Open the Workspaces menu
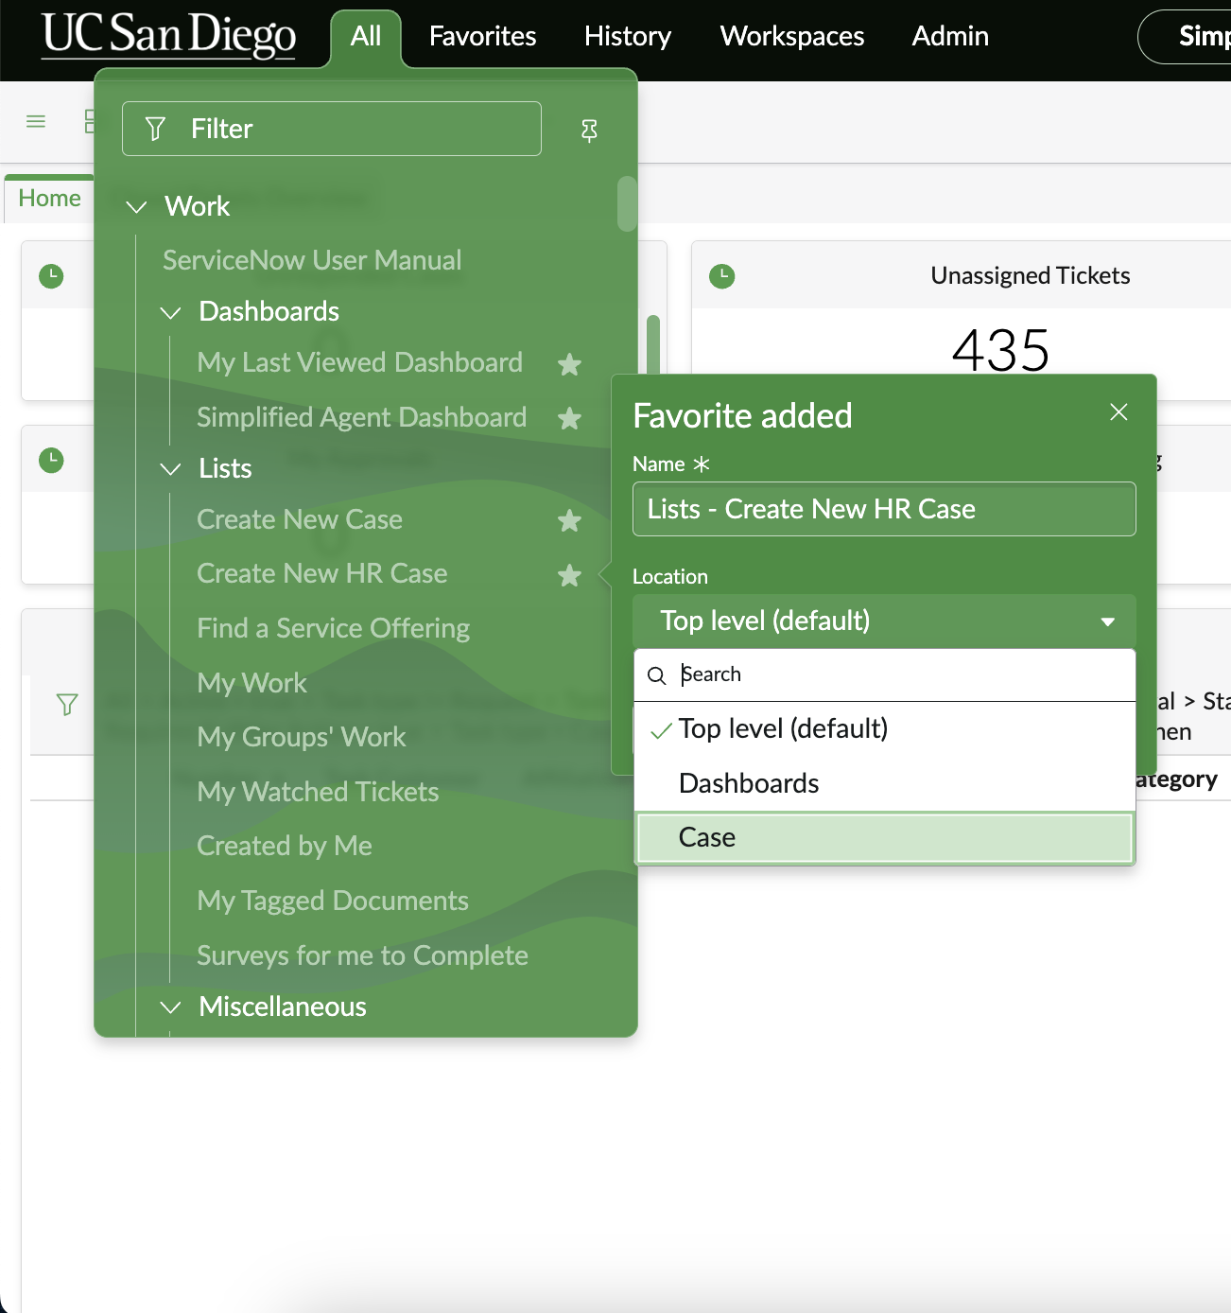The image size is (1231, 1313). point(792,36)
